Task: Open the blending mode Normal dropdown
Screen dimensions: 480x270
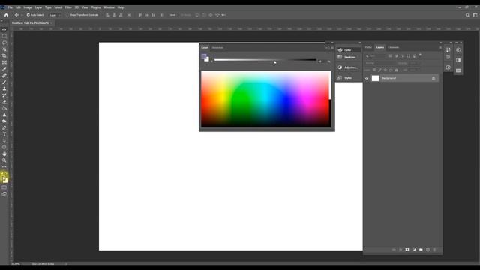Action: [380, 63]
